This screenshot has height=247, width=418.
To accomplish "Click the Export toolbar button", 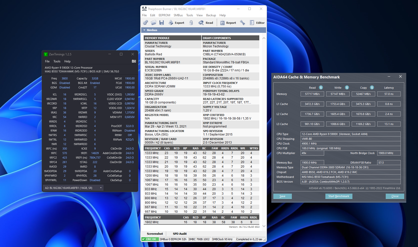I will [176, 23].
